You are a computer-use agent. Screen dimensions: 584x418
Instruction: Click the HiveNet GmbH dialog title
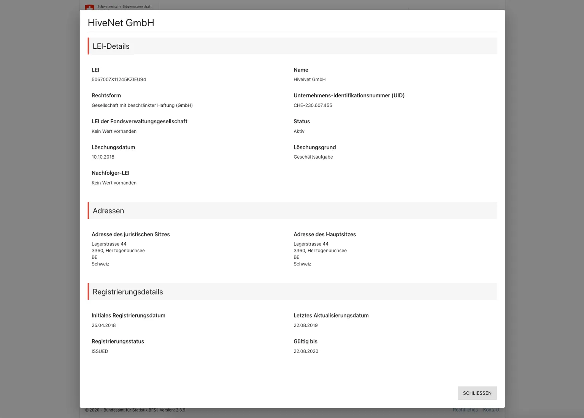pos(121,23)
